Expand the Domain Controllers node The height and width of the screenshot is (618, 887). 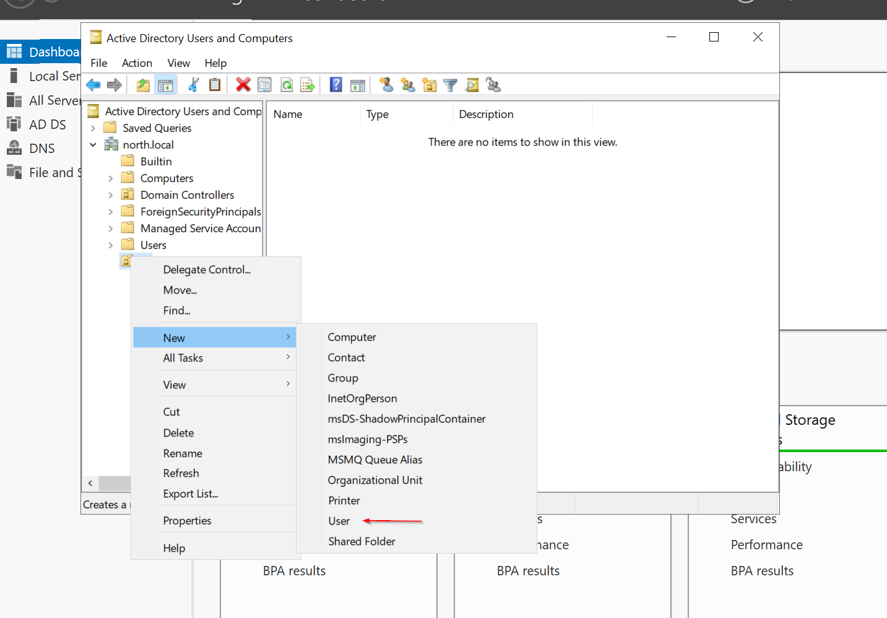pos(110,195)
